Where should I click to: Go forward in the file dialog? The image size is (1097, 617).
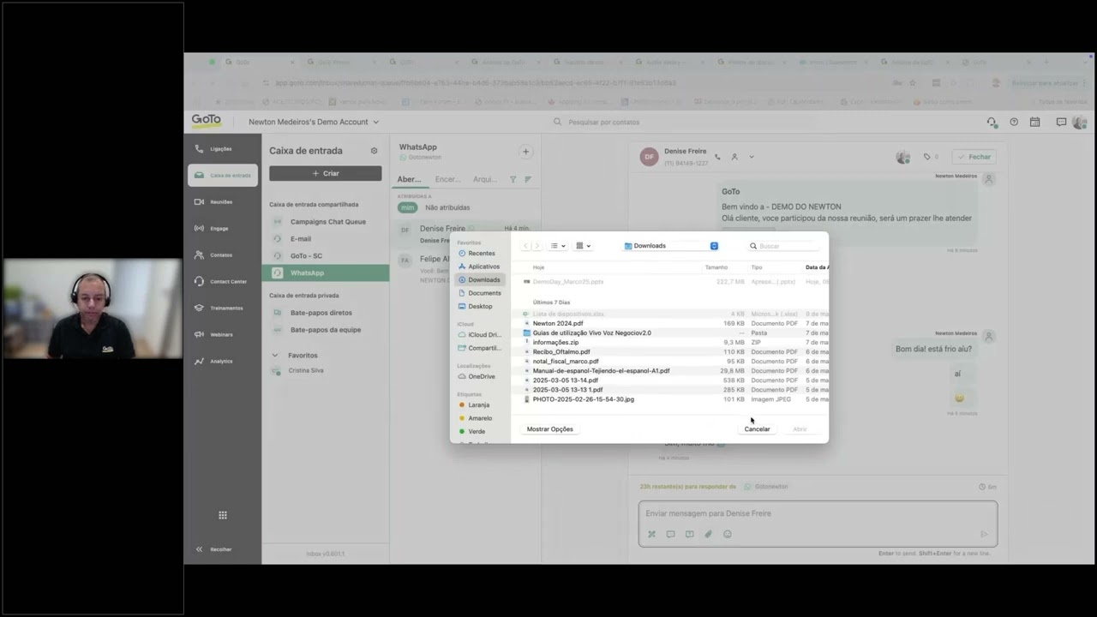tap(537, 246)
